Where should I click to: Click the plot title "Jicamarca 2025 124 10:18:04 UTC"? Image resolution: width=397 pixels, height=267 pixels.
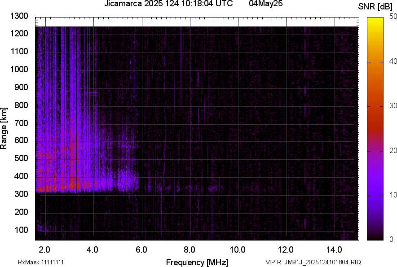point(168,4)
